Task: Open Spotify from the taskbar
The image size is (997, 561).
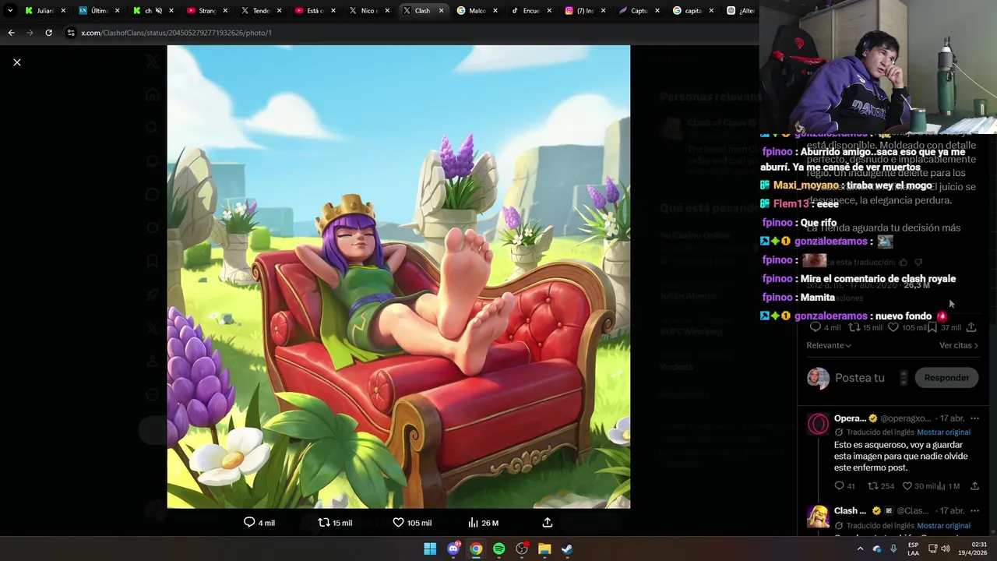Action: pos(498,549)
